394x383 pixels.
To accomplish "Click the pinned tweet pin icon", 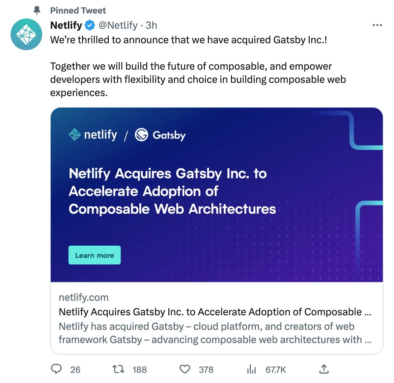I will click(37, 10).
